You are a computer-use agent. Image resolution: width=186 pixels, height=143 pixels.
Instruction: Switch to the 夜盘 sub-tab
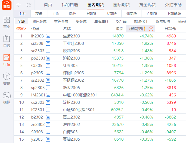point(39,14)
